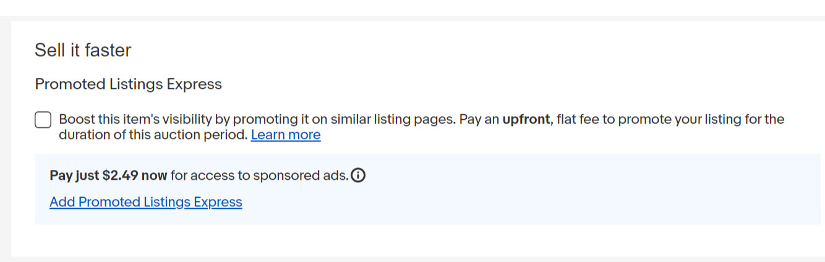Add Promoted Listings Express for $2.49
The height and width of the screenshot is (262, 825).
tap(146, 202)
